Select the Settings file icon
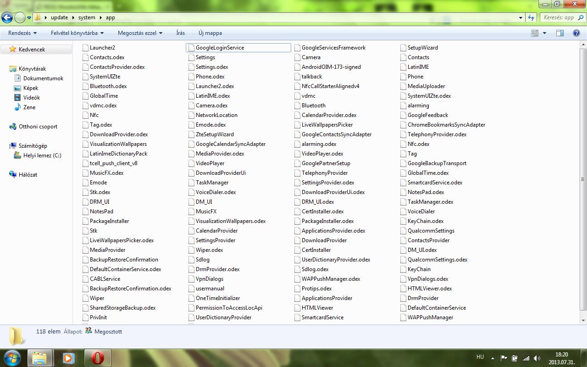Screen dimensions: 587x367 point(191,57)
